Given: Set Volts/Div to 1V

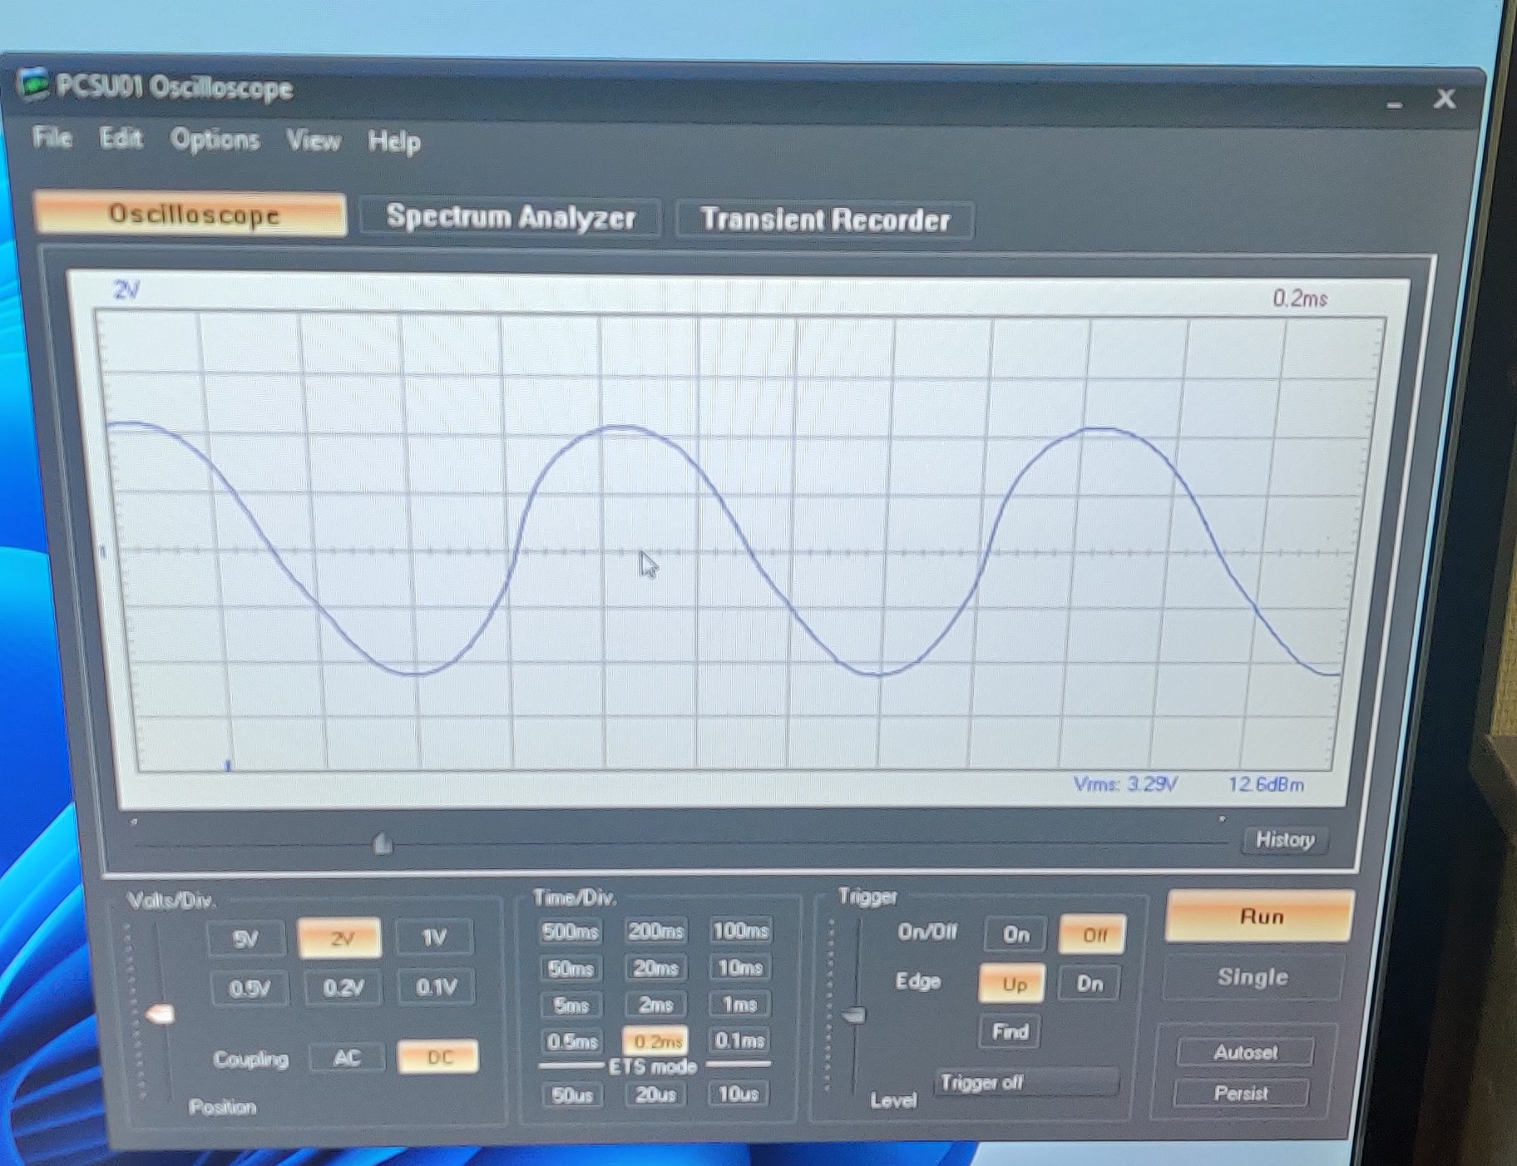Looking at the screenshot, I should pos(434,938).
